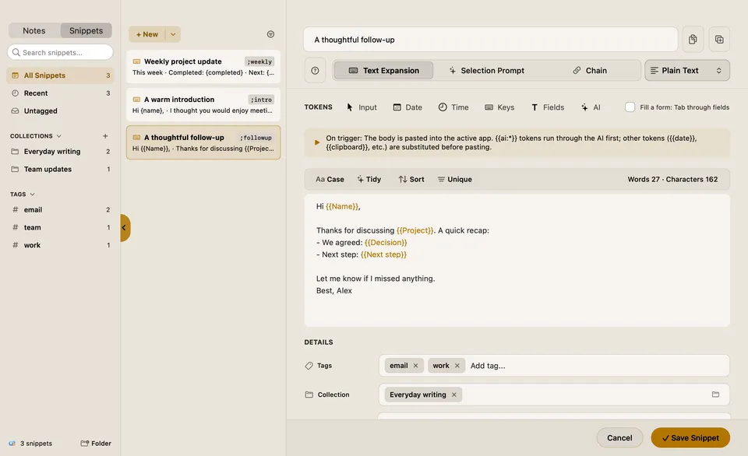The image size is (748, 456).
Task: Filter by team tag
Action: pyautogui.click(x=60, y=227)
